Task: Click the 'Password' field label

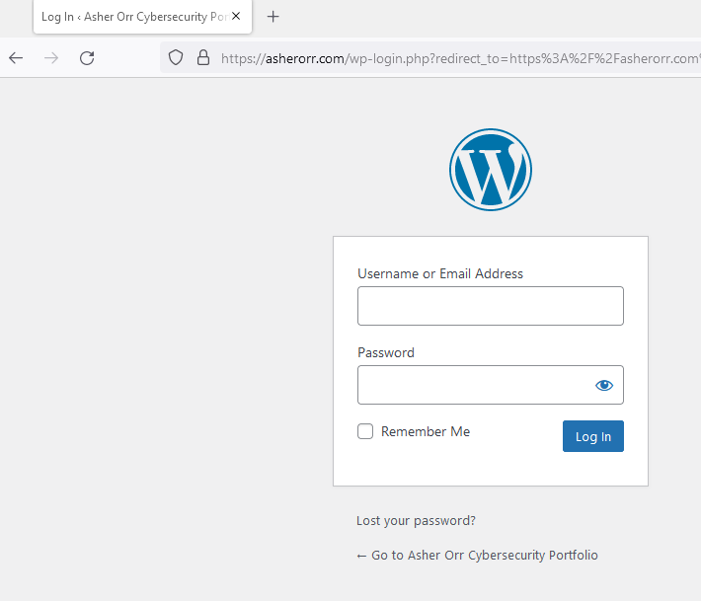Action: tap(386, 352)
